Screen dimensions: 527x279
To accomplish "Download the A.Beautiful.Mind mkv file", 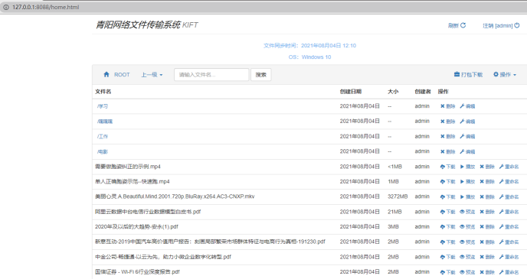I will 447,197.
